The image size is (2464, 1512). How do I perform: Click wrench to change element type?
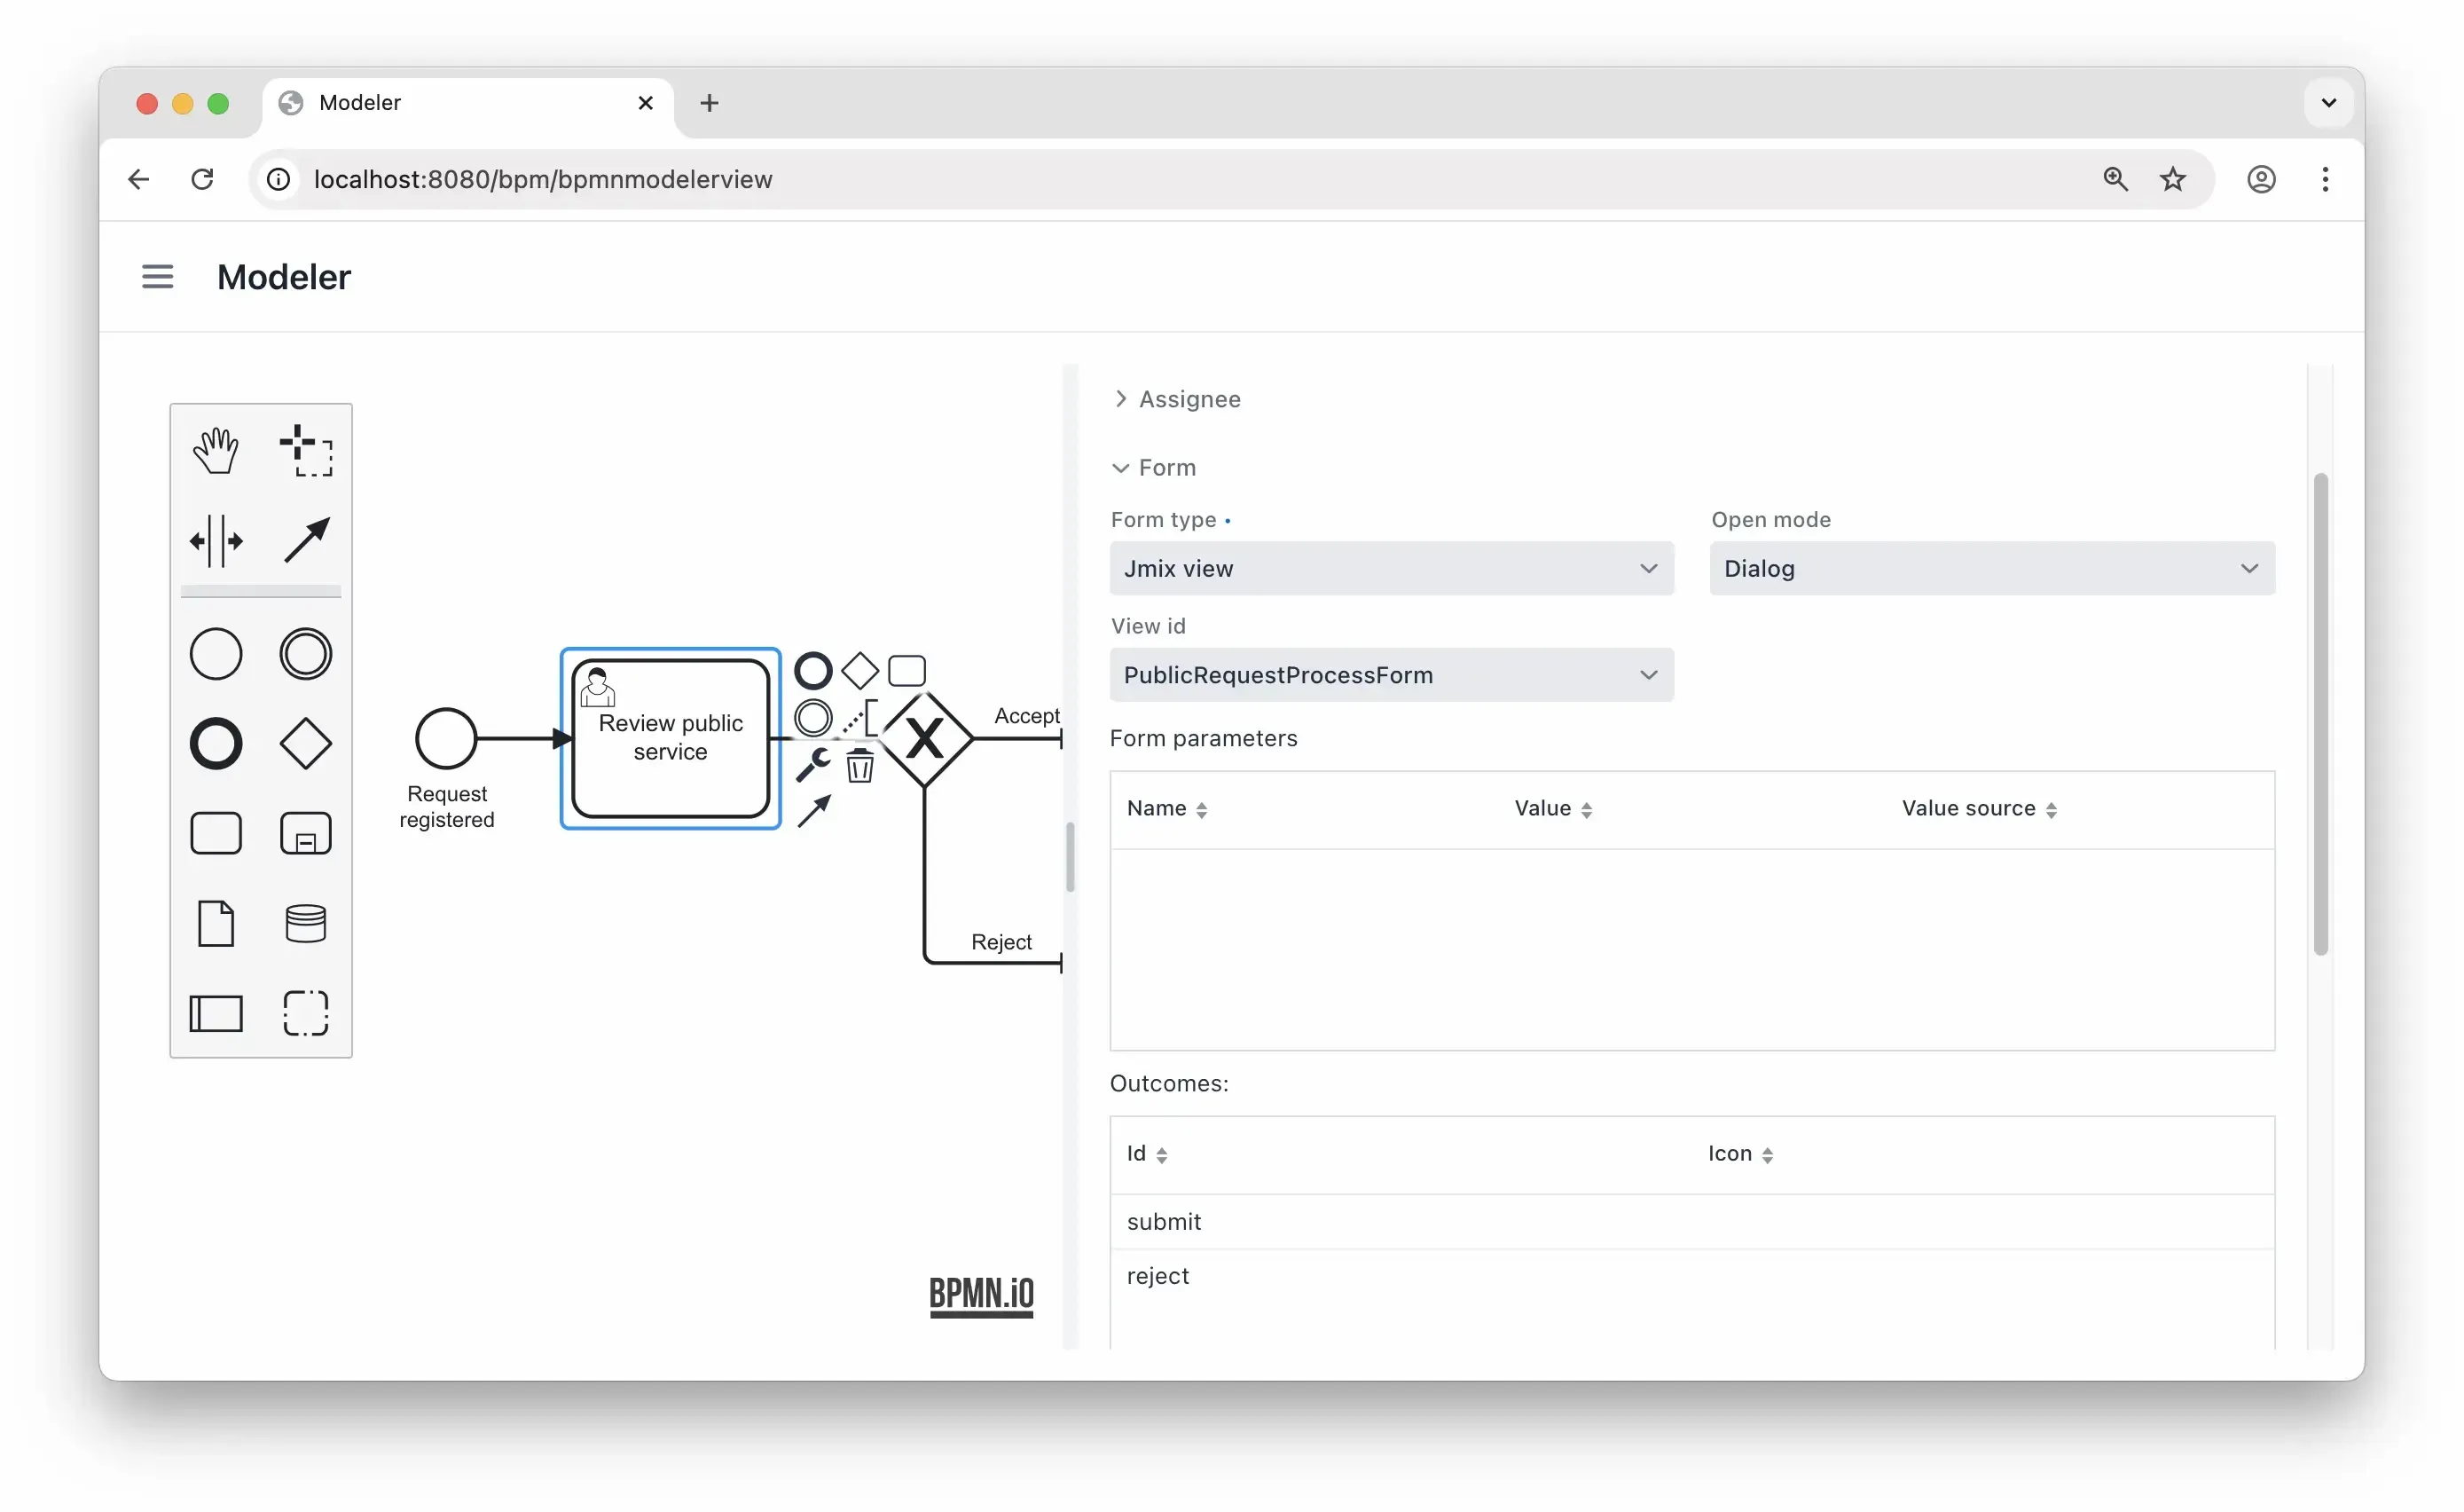click(813, 765)
